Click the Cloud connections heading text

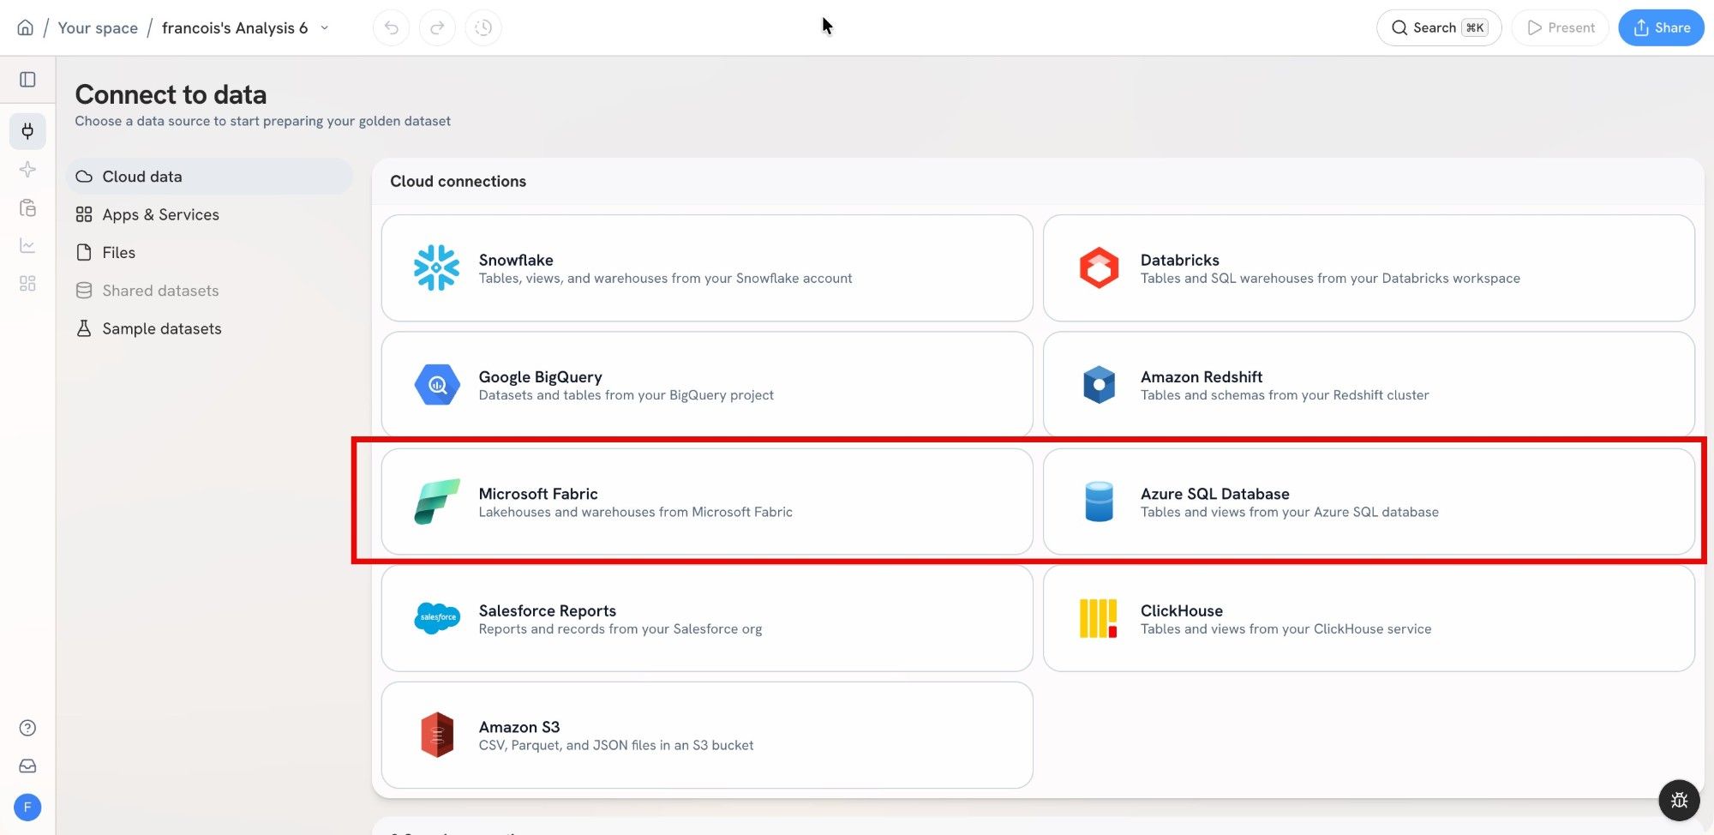(x=458, y=181)
